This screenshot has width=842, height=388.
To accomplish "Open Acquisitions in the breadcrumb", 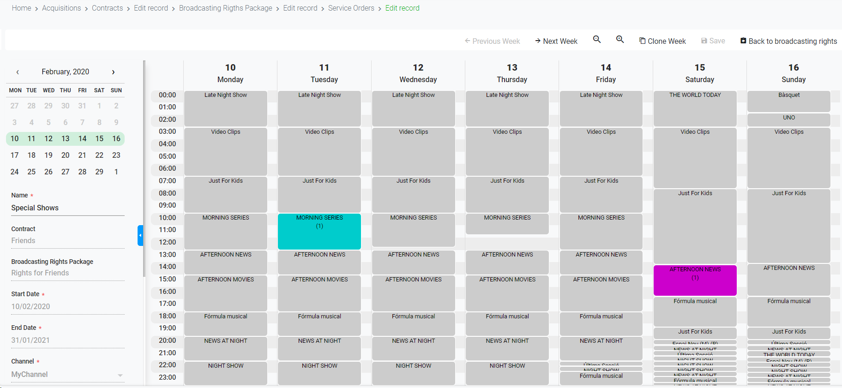I will tap(61, 8).
